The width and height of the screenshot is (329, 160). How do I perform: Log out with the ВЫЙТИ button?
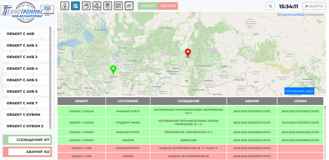[x=313, y=6]
